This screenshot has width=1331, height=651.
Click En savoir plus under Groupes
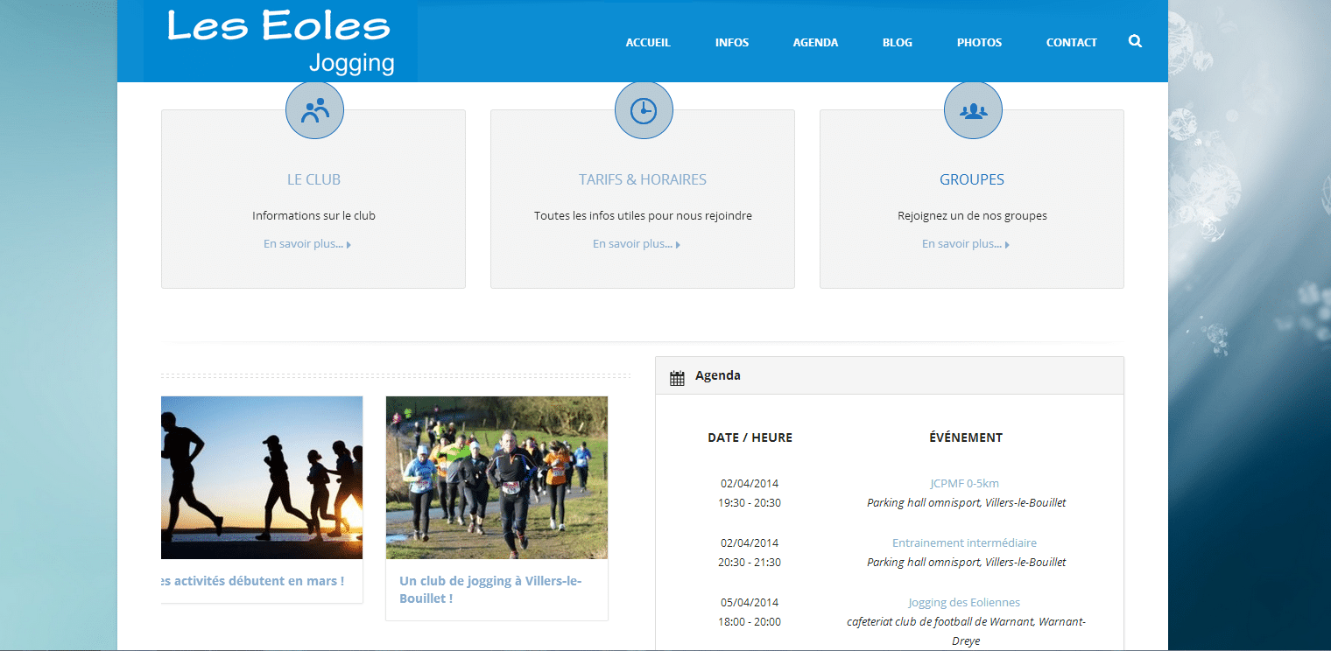[966, 244]
